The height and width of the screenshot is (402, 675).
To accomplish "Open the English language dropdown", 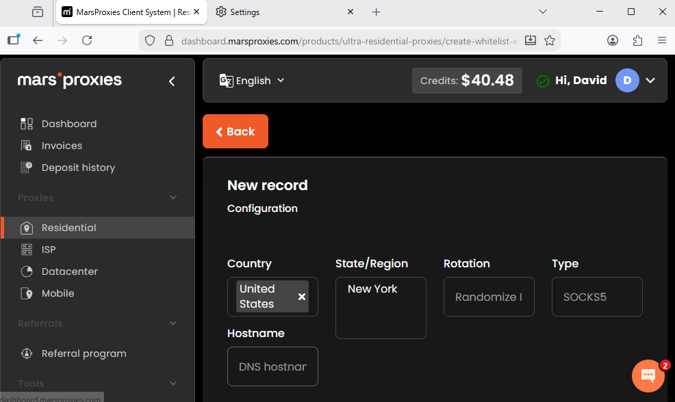I will [252, 81].
